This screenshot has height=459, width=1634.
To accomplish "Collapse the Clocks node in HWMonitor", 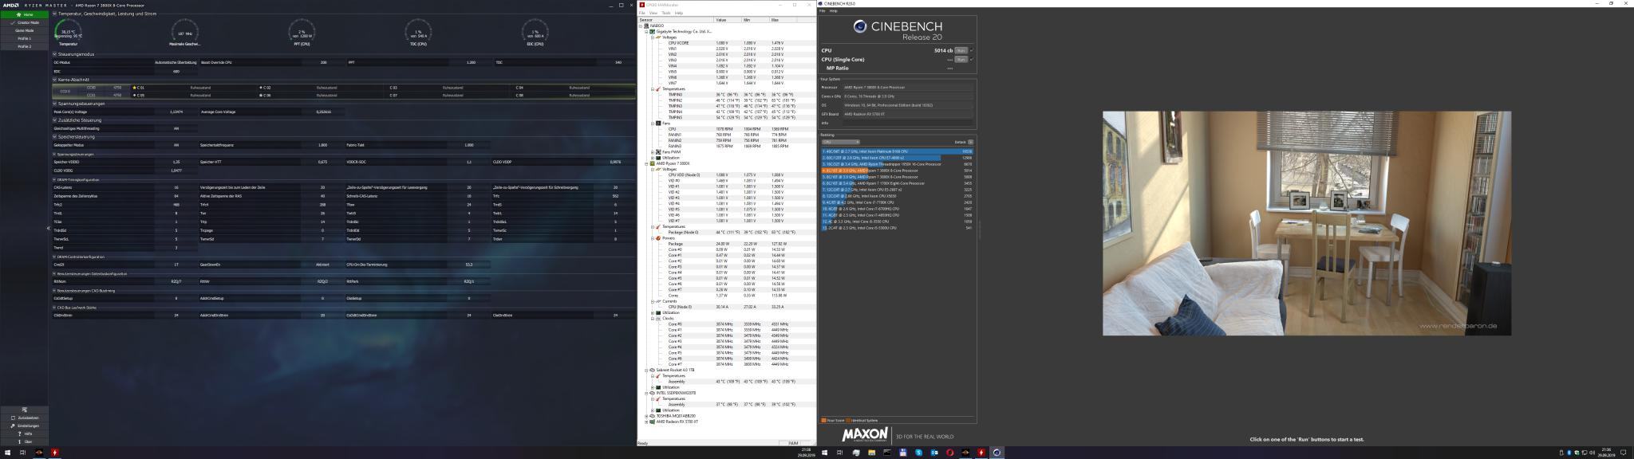I will pyautogui.click(x=652, y=319).
